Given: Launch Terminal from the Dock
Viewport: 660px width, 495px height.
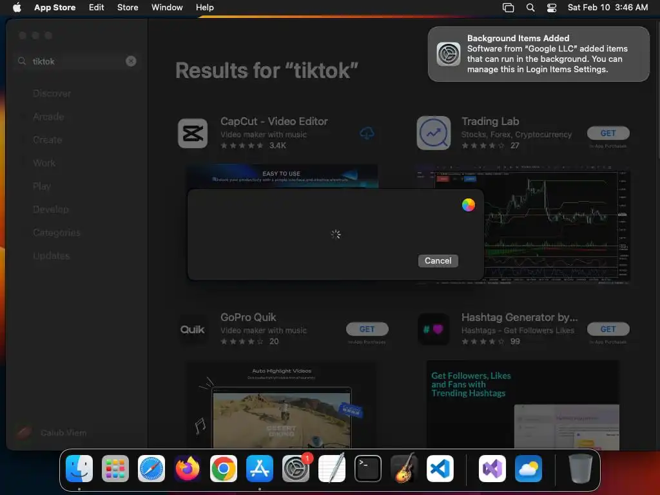Looking at the screenshot, I should (368, 469).
